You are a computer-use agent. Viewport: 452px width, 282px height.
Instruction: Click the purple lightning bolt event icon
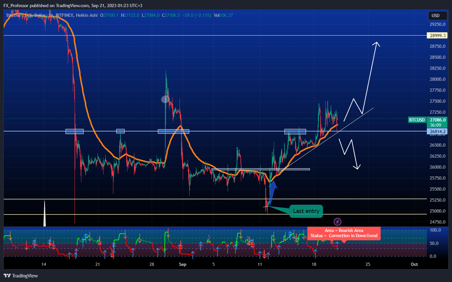point(337,222)
